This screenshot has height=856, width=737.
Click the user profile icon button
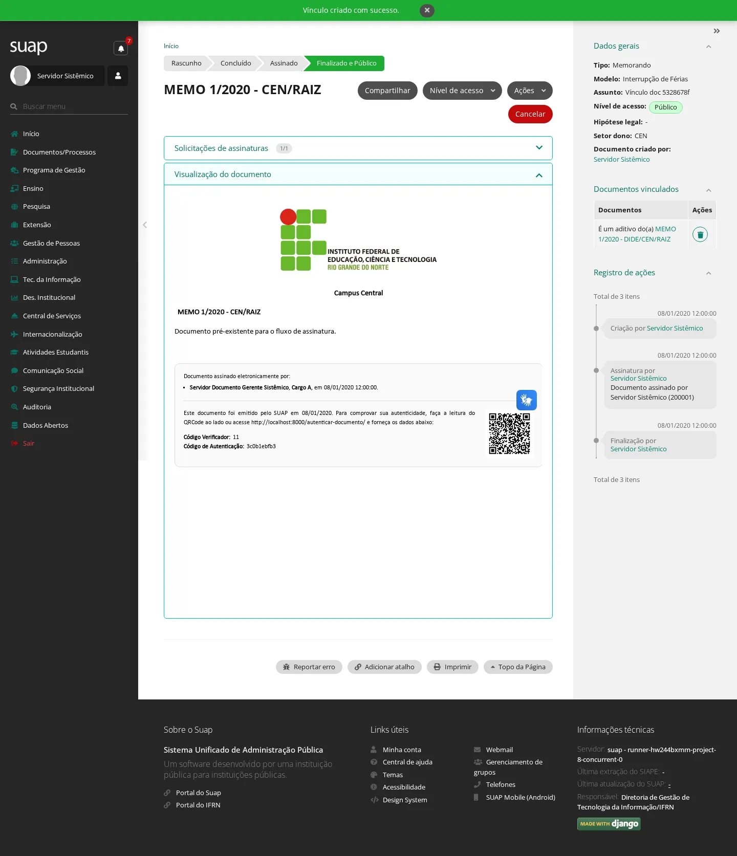[x=118, y=76]
